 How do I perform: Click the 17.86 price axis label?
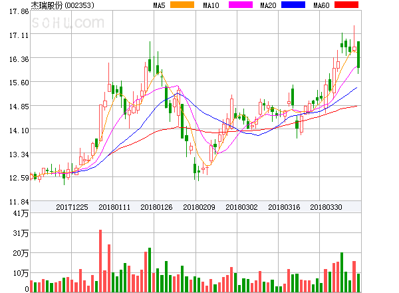[x=19, y=11]
